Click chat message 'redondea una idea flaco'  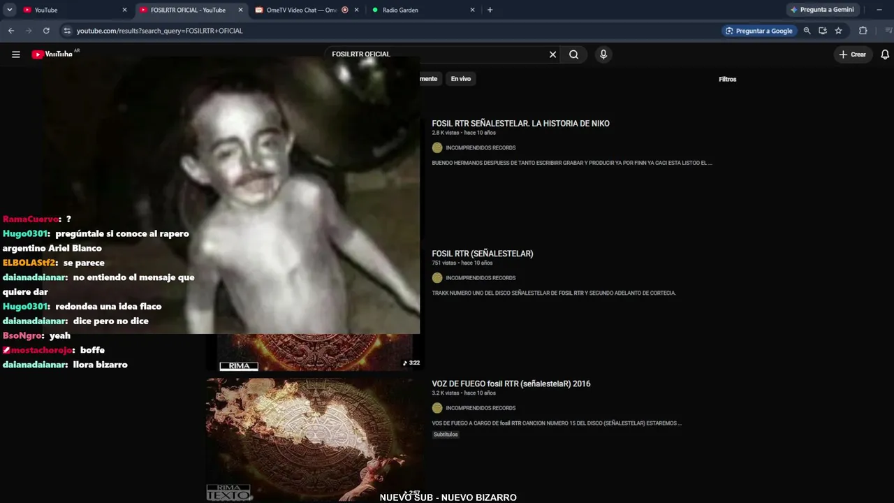pyautogui.click(x=108, y=306)
